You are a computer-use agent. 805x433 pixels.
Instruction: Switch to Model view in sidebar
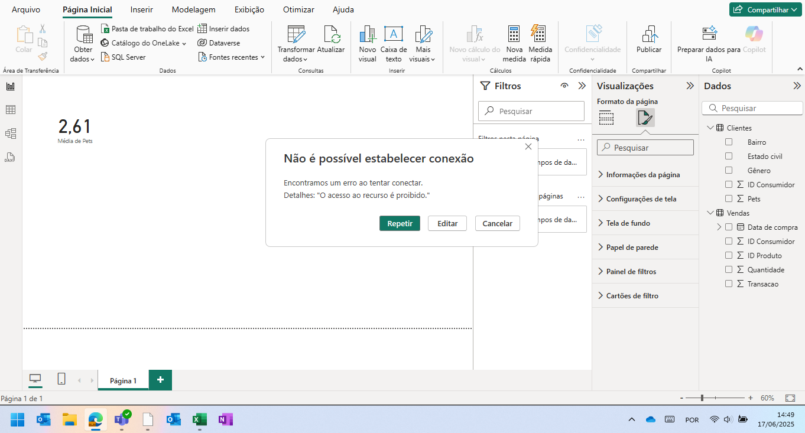(x=11, y=134)
